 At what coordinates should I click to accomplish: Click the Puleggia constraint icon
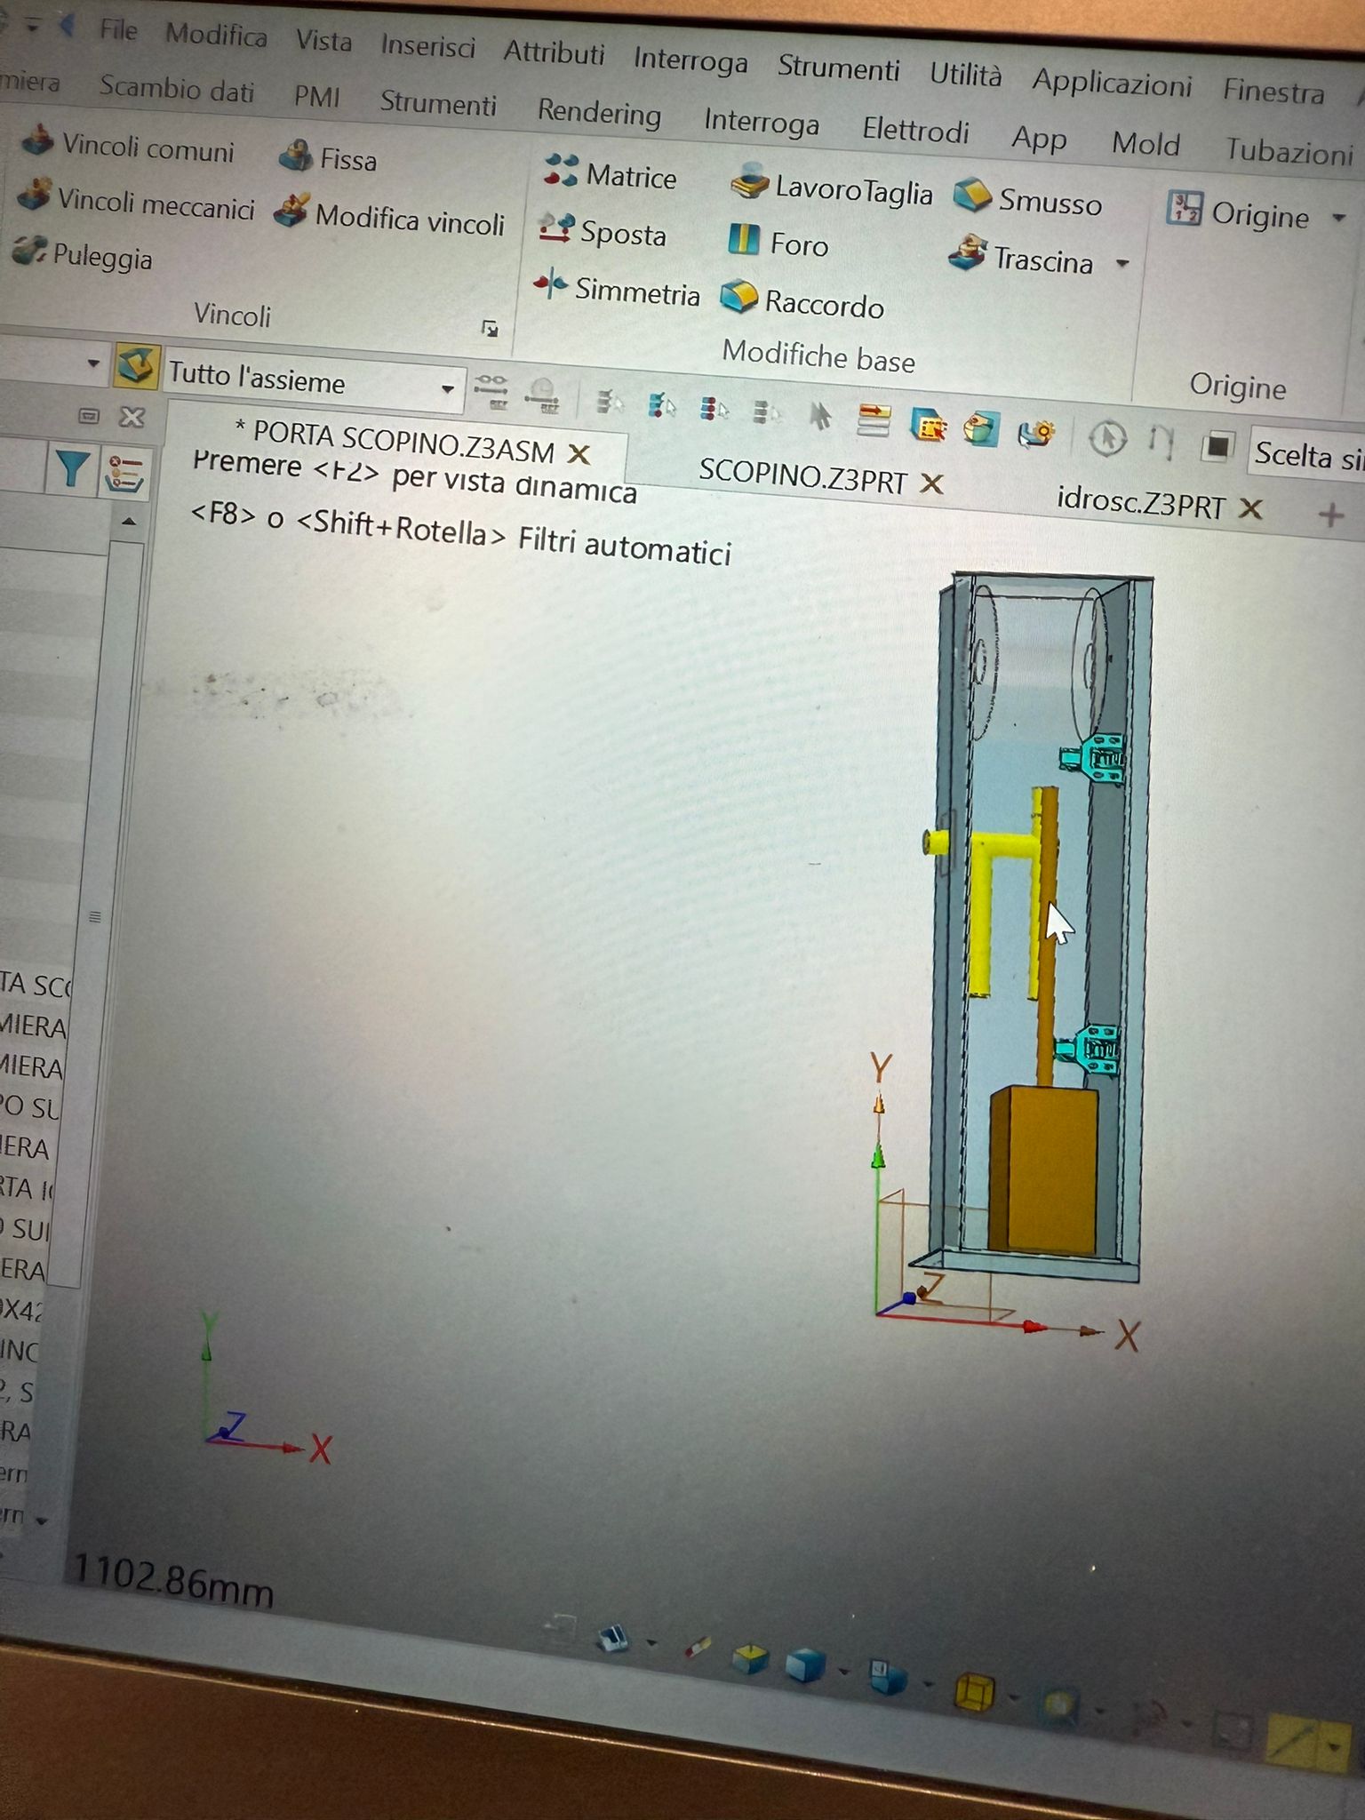31,251
